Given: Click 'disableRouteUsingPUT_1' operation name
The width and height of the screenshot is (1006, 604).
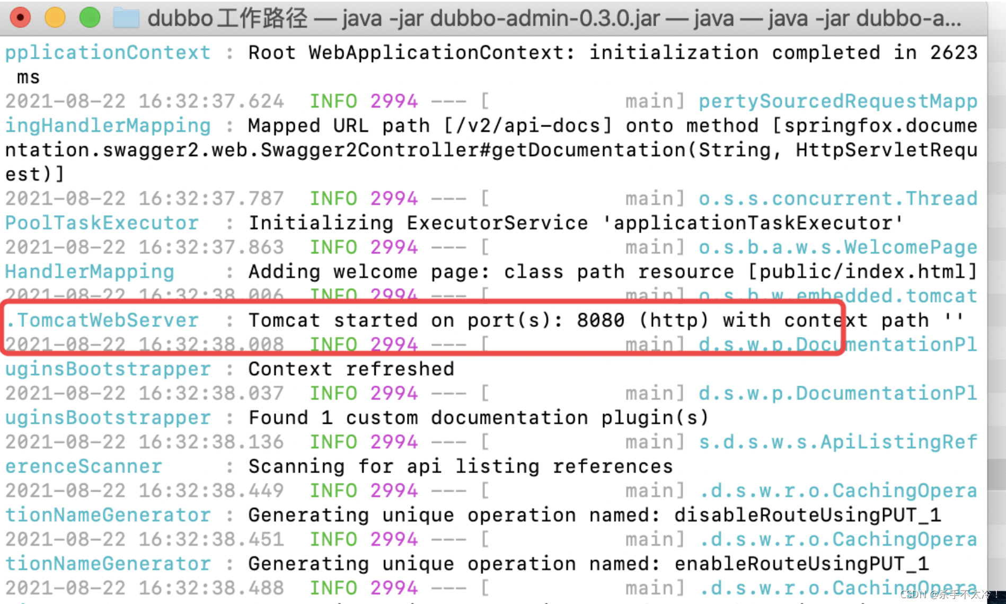Looking at the screenshot, I should pyautogui.click(x=808, y=515).
